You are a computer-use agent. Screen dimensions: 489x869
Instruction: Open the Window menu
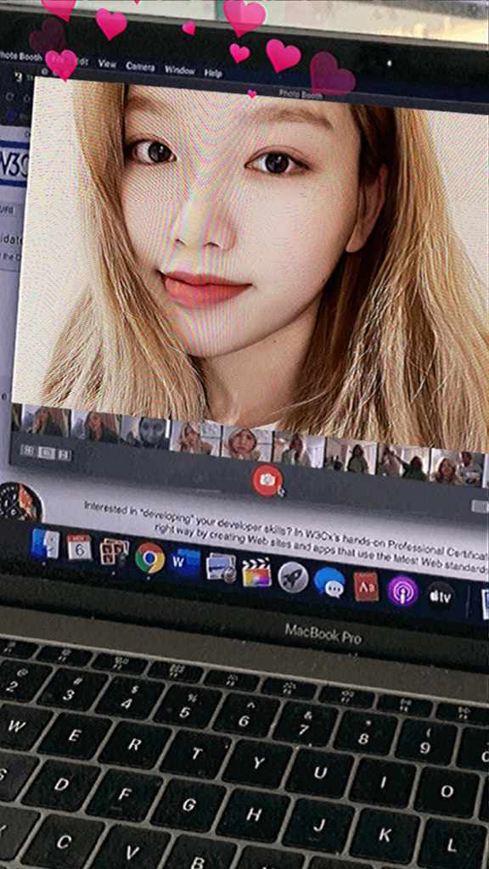180,70
